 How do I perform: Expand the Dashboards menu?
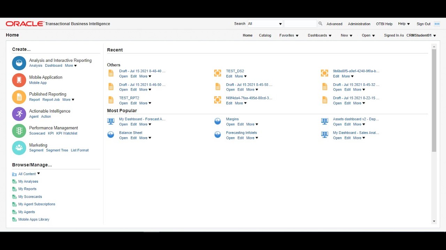320,35
